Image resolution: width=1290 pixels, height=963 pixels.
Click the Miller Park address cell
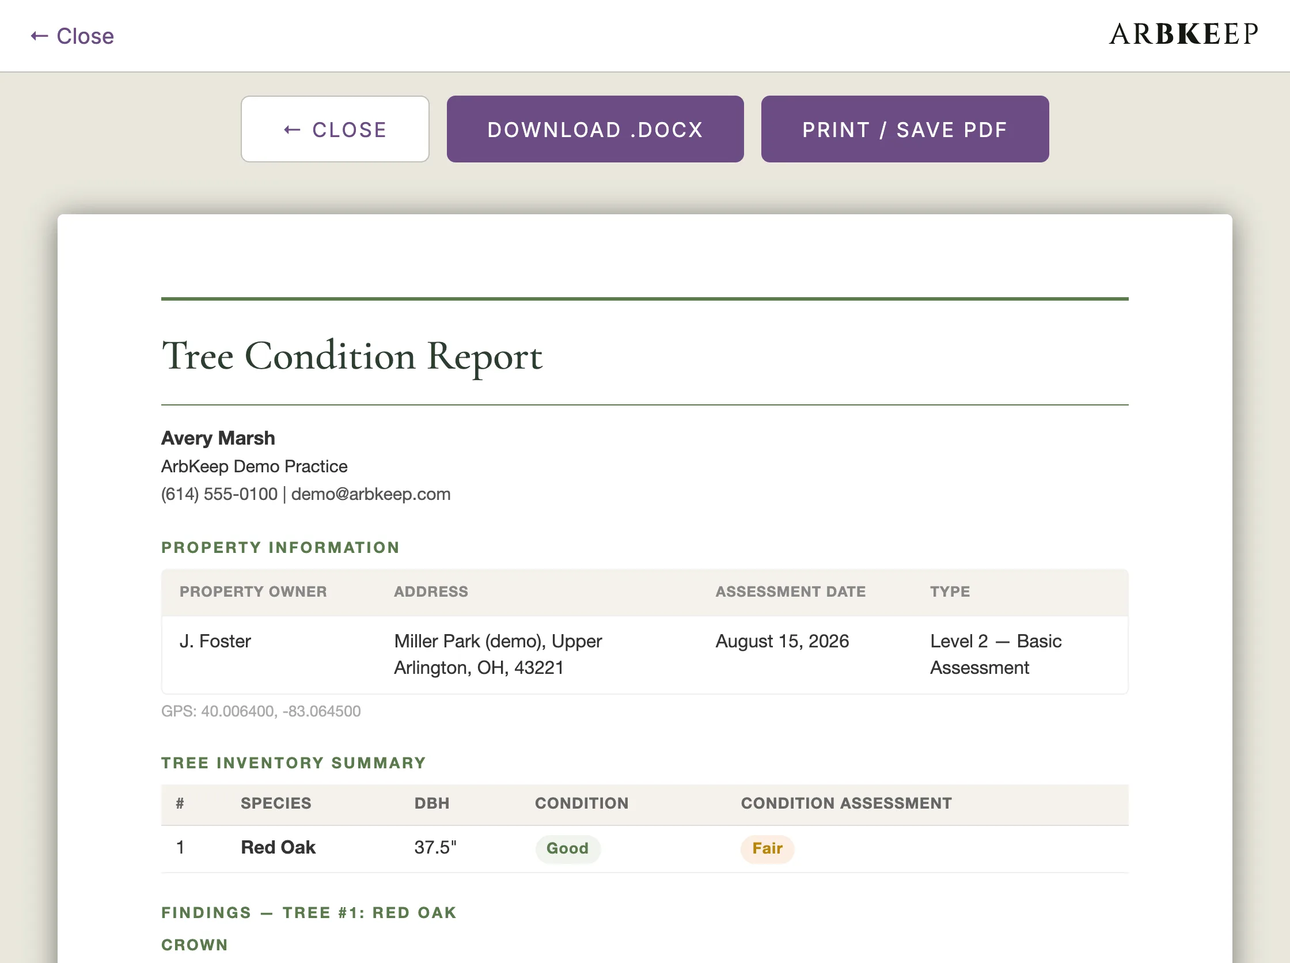click(498, 654)
